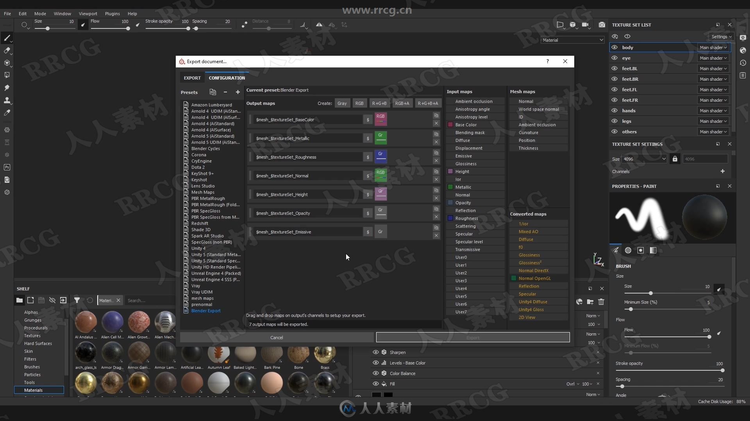The height and width of the screenshot is (421, 750).
Task: Add a new preset with plus icon
Action: pyautogui.click(x=237, y=92)
